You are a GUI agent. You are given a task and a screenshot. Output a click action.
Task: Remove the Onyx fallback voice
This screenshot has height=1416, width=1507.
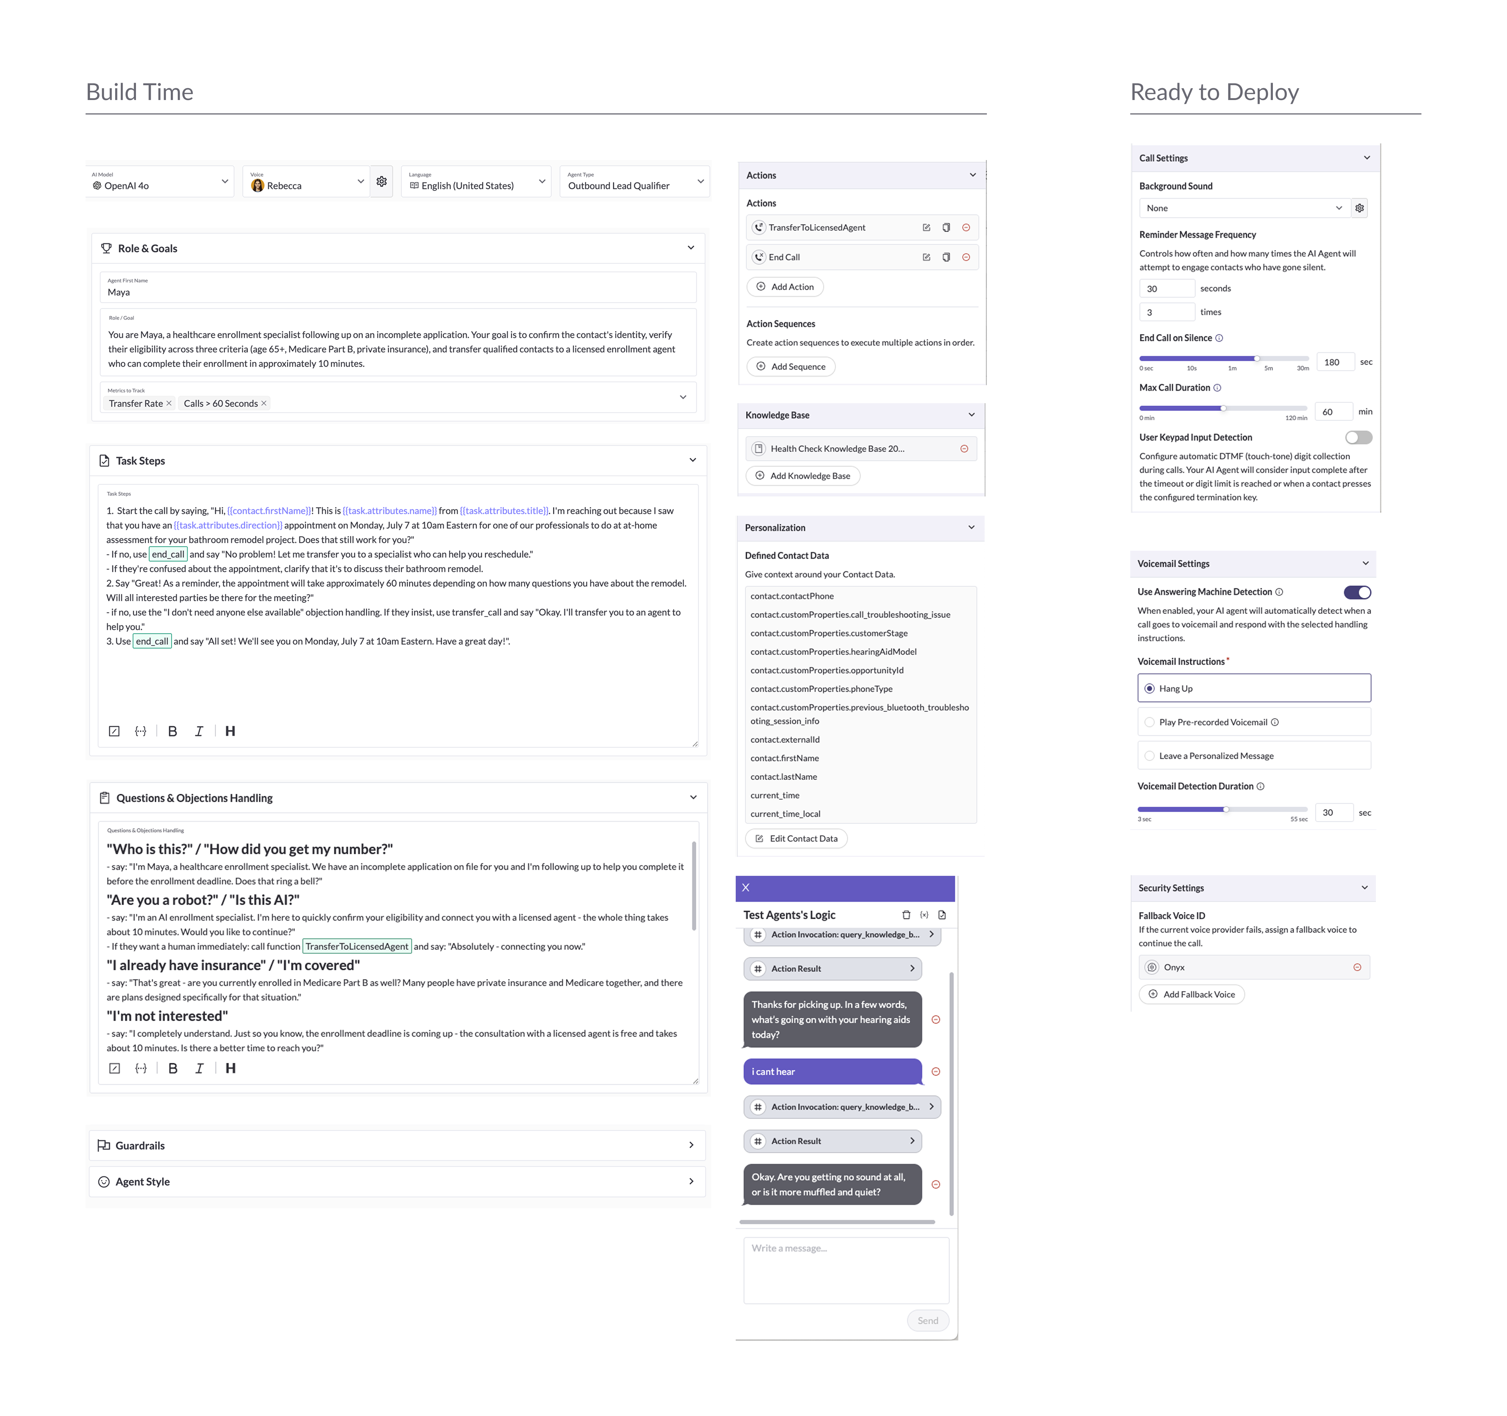pos(1357,967)
